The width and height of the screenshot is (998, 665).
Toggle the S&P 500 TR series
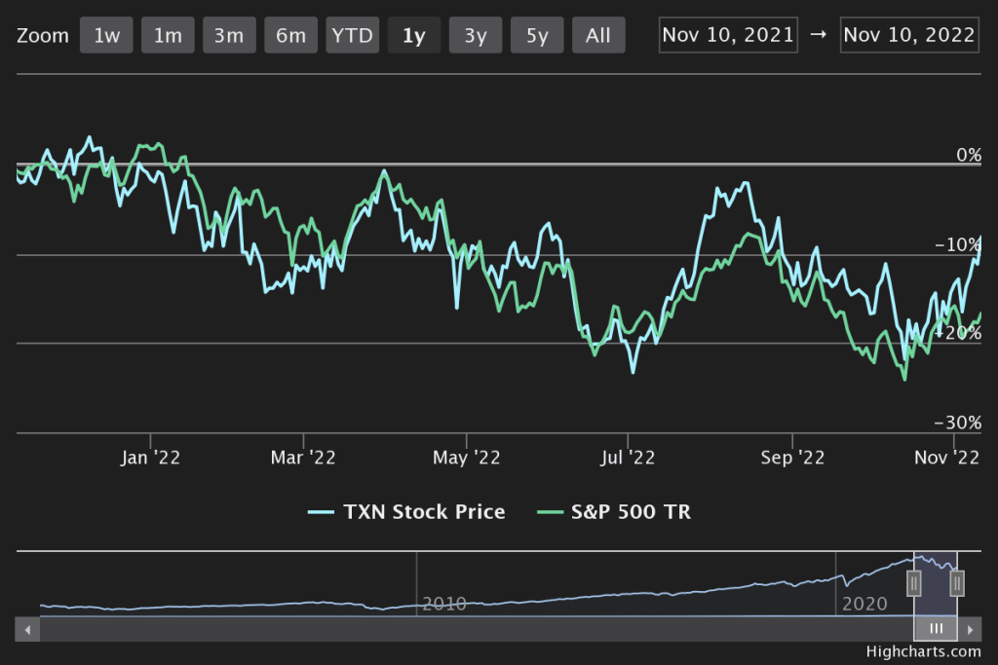coord(614,512)
